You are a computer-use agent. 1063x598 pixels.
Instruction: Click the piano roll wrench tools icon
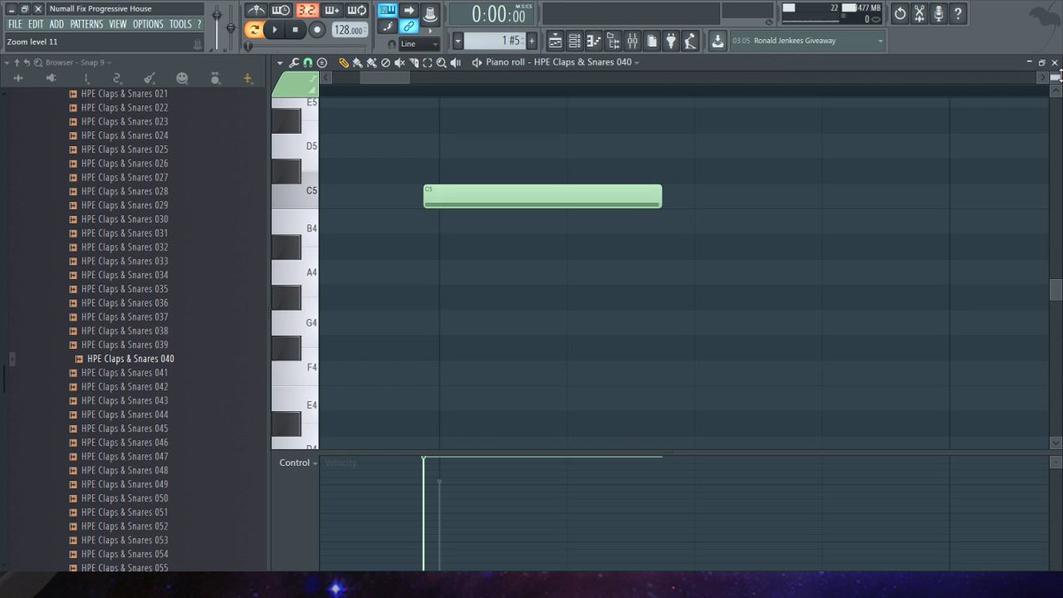click(x=293, y=63)
